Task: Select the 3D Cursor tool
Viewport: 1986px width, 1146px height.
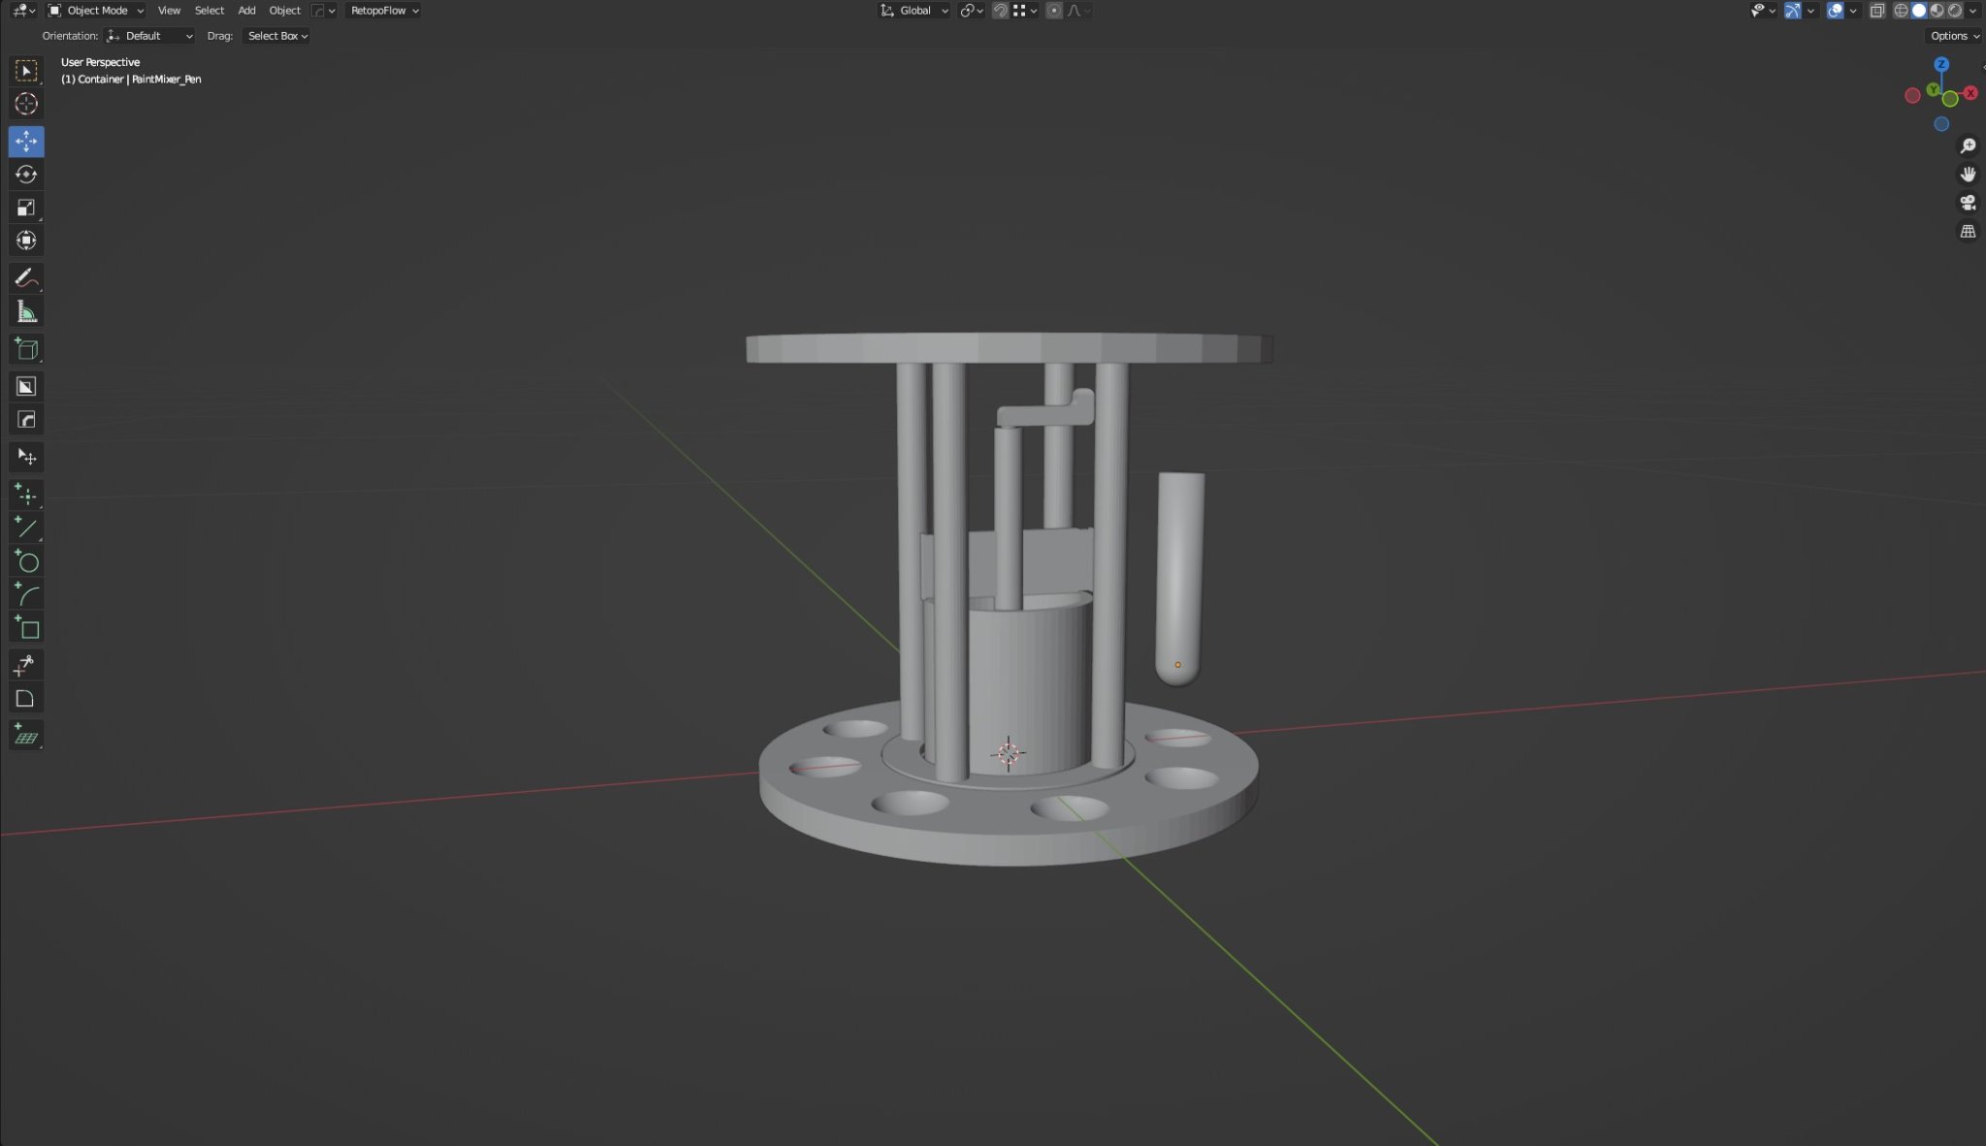Action: pyautogui.click(x=26, y=104)
